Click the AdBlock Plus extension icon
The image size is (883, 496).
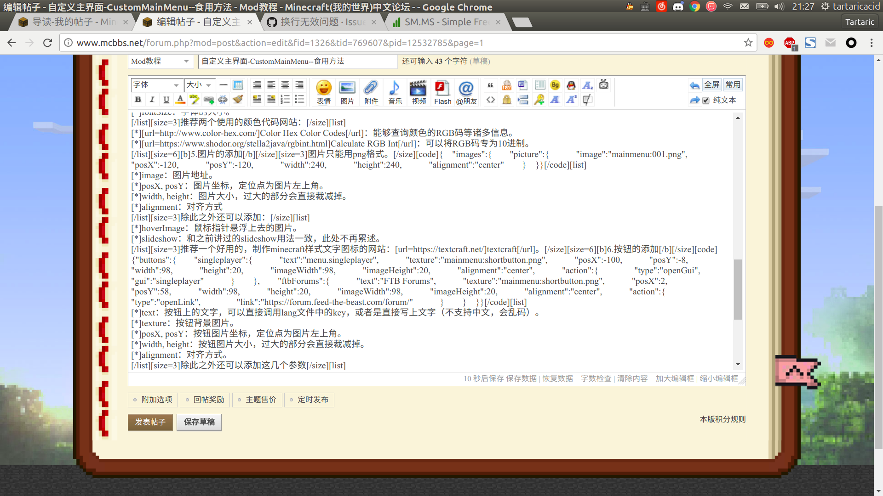tap(790, 43)
